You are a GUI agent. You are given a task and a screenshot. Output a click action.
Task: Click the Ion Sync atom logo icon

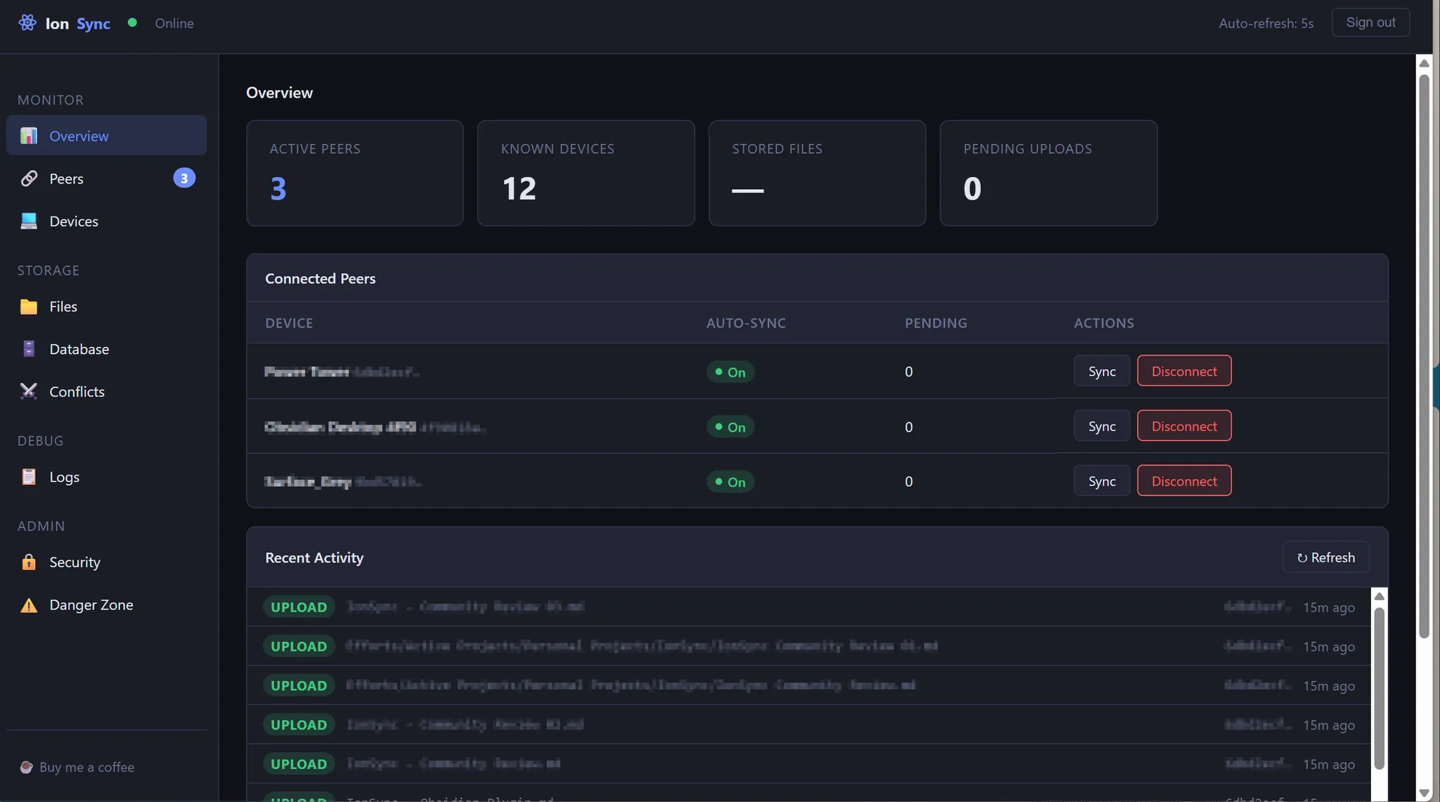click(27, 22)
